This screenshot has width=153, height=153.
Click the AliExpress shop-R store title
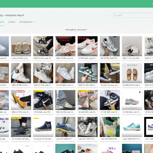[x=15, y=15]
